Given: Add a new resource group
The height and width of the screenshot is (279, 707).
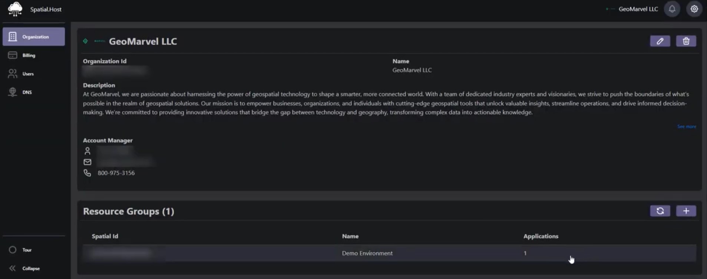Looking at the screenshot, I should click(686, 211).
